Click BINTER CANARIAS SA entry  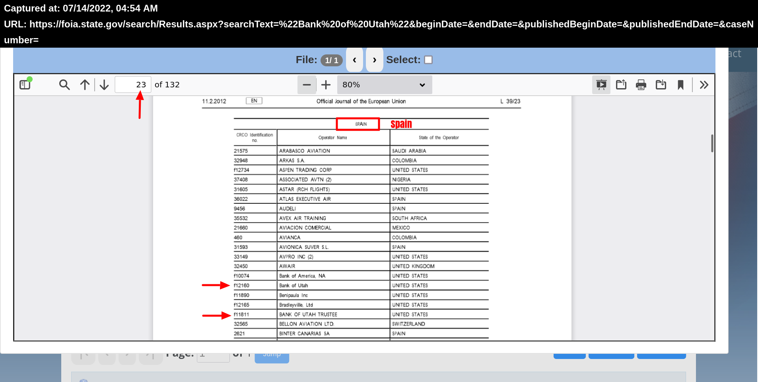[304, 334]
